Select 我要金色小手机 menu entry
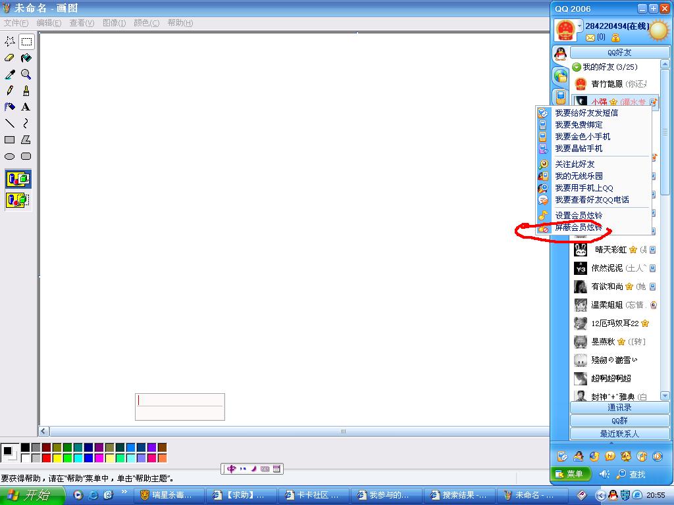Screen dimensions: 674x505 click(x=594, y=137)
